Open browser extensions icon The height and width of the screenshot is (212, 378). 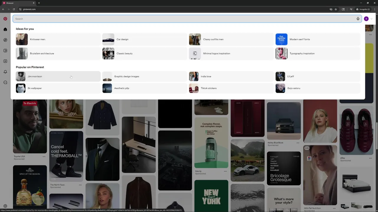[x=343, y=9]
